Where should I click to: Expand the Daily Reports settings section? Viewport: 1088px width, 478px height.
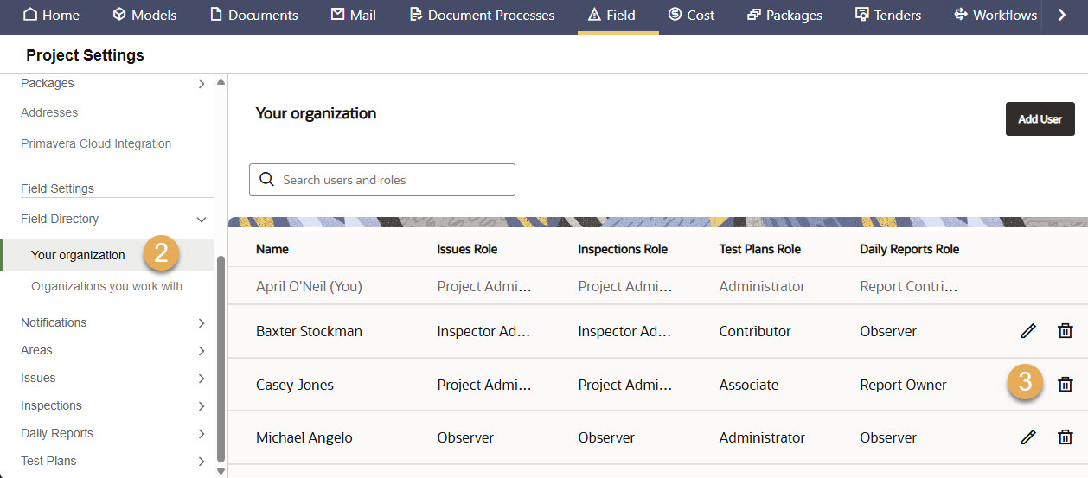[202, 434]
